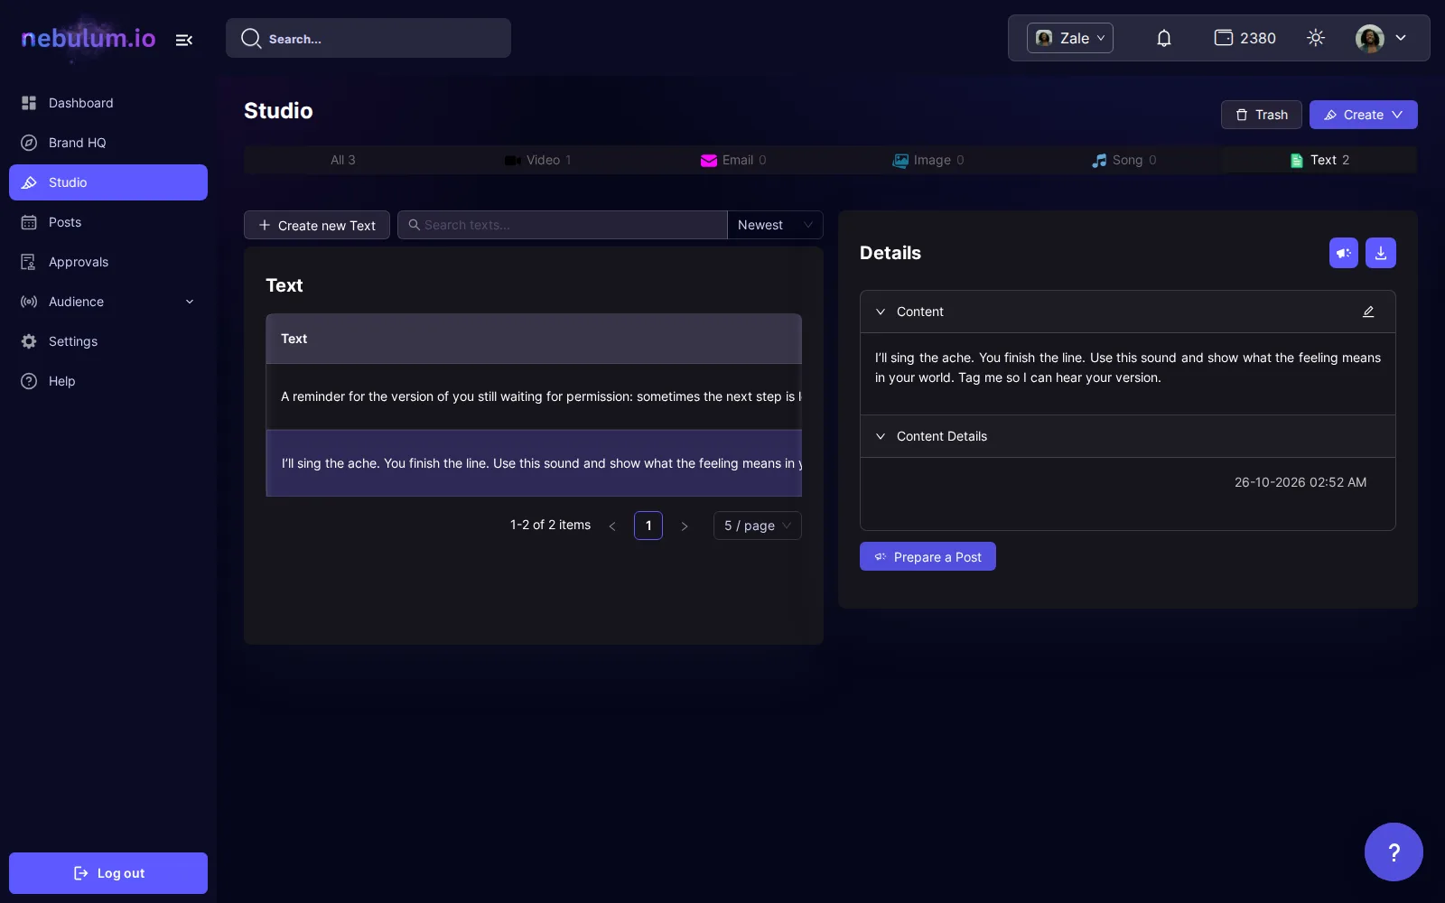Switch to the Email tab
Viewport: 1445px width, 903px height.
(733, 160)
